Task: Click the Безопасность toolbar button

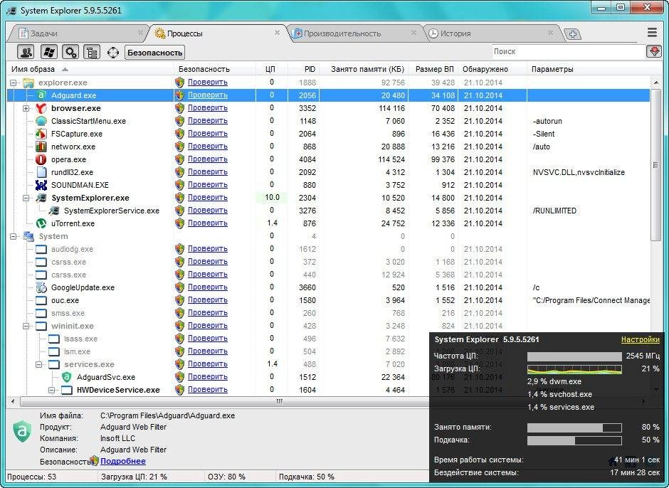Action: pos(155,53)
